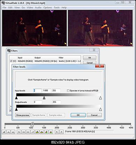Open the Tools menu
Viewport: 136px width, 145px height.
point(56,8)
